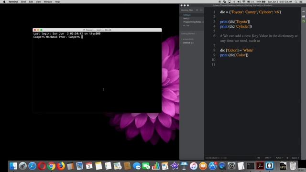This screenshot has width=306, height=172.
Task: Click line 1 dictionary definition in editor
Action: coord(251,12)
